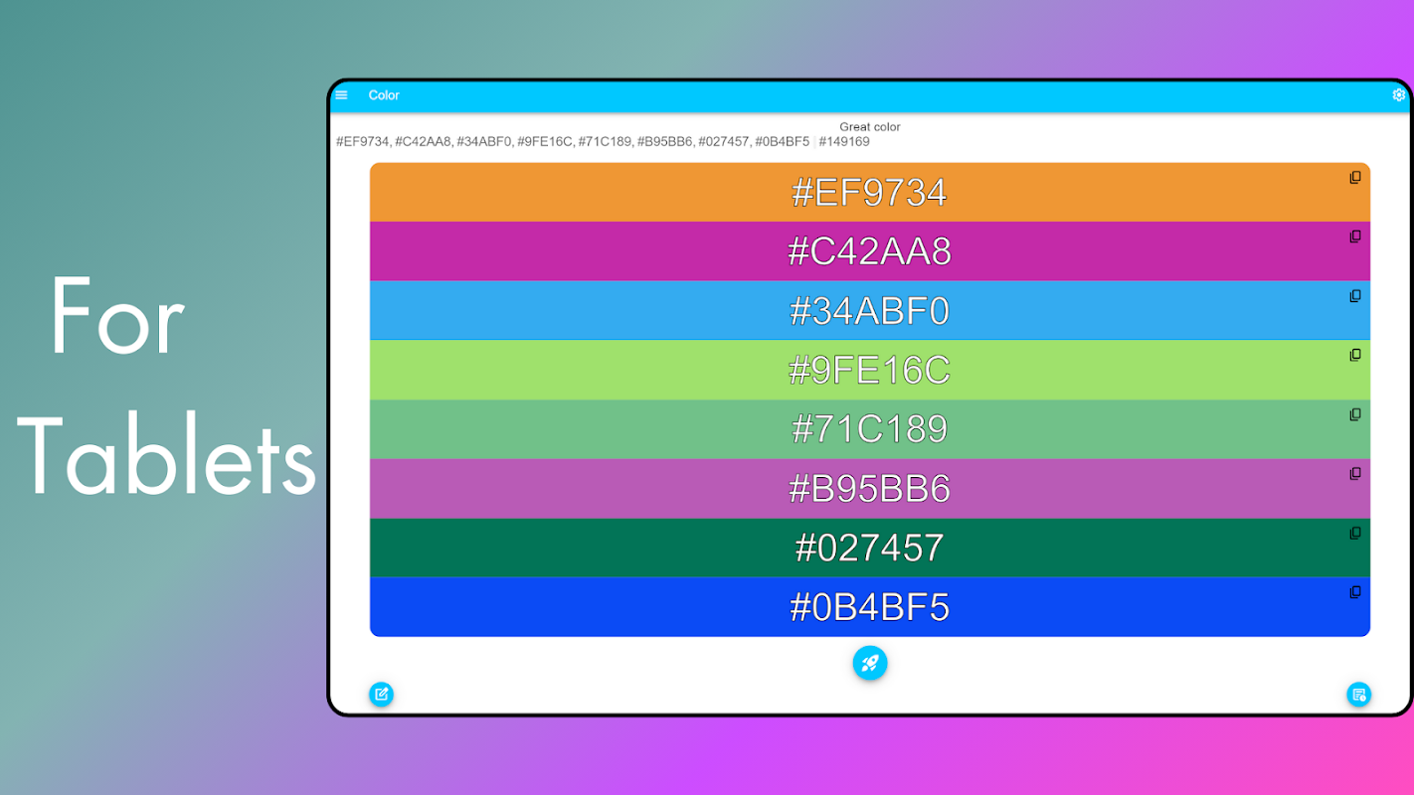Click the 'Great color' label
The image size is (1414, 795).
point(870,127)
